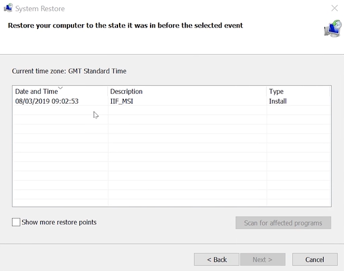Screen dimensions: 344x271
Task: Click the Install type cell
Action: click(x=278, y=102)
